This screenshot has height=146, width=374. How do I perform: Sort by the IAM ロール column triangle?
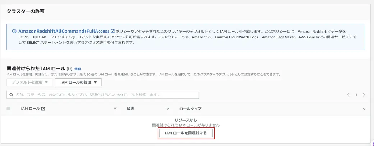(115, 109)
